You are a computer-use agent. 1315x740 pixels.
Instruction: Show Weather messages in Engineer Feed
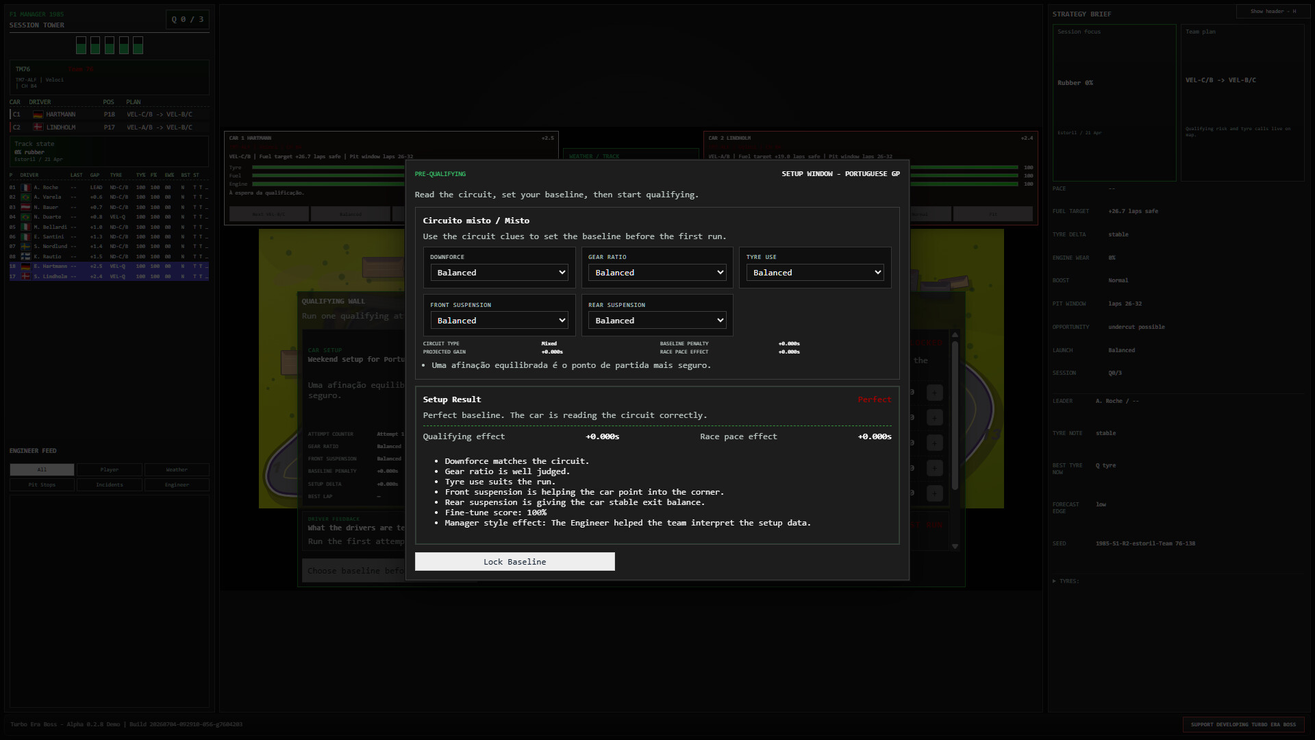pos(177,470)
